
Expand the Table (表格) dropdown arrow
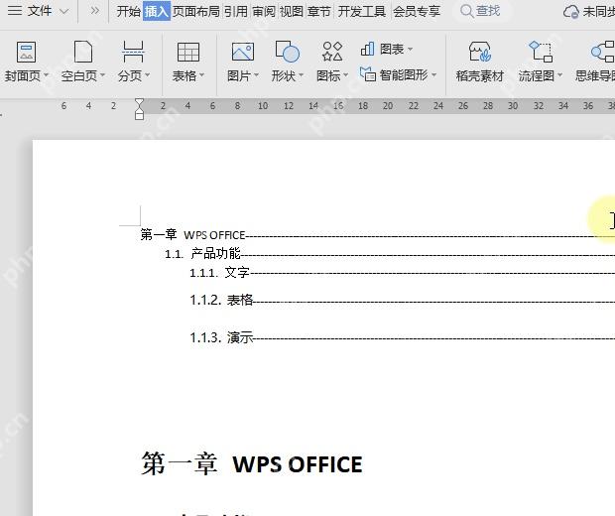(202, 75)
